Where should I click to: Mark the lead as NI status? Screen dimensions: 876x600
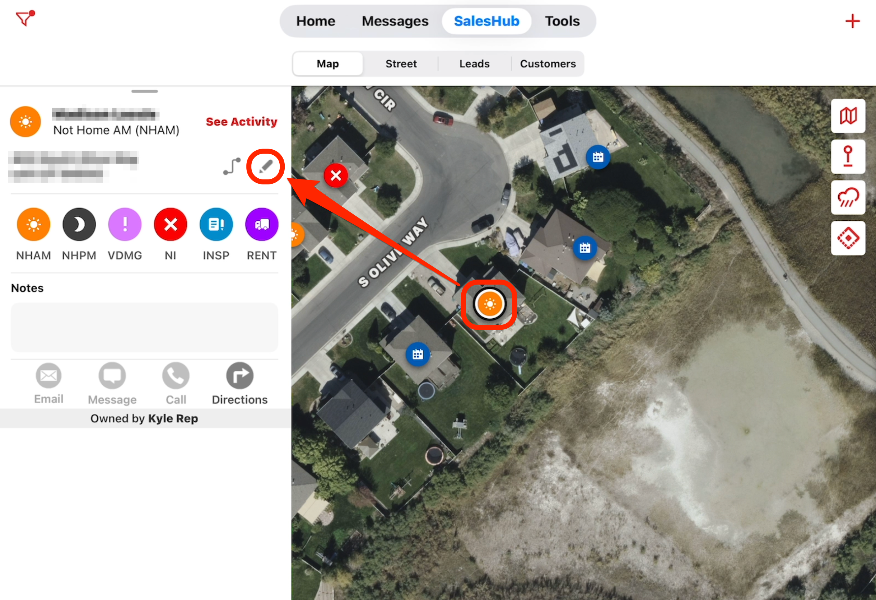(171, 225)
